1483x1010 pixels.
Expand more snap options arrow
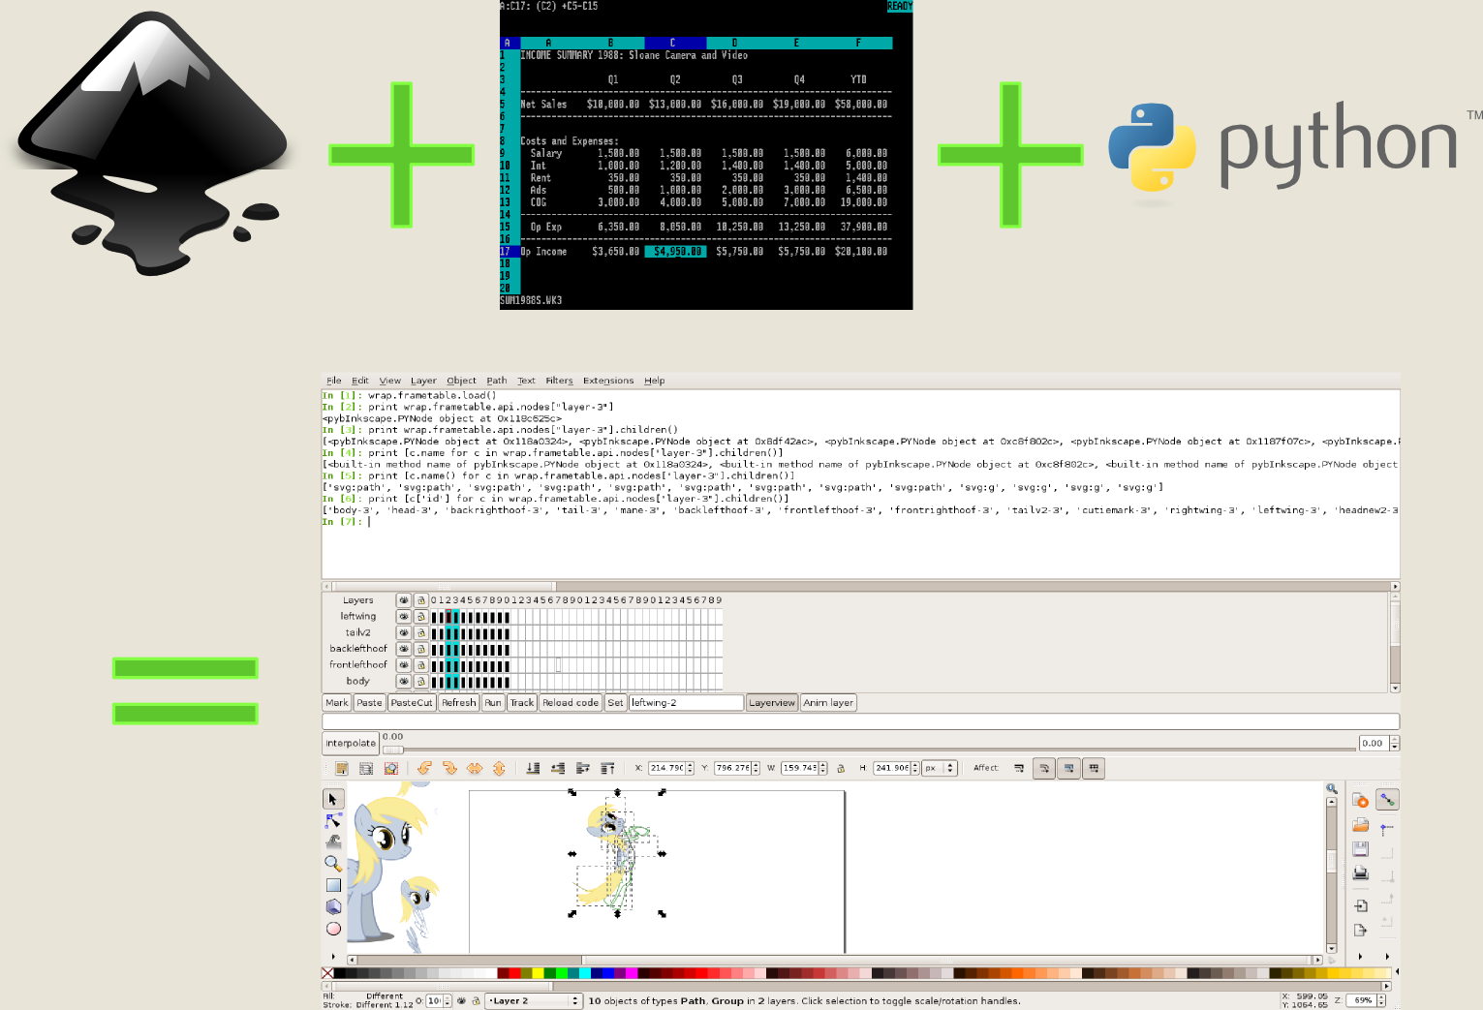tap(1387, 957)
